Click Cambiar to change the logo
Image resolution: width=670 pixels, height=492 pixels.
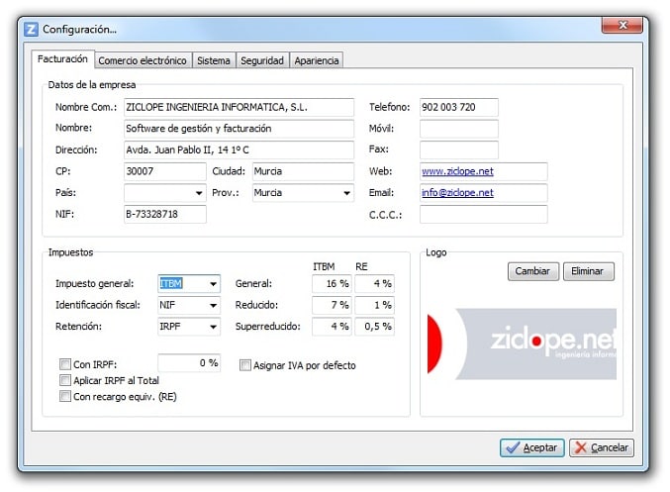(x=533, y=271)
